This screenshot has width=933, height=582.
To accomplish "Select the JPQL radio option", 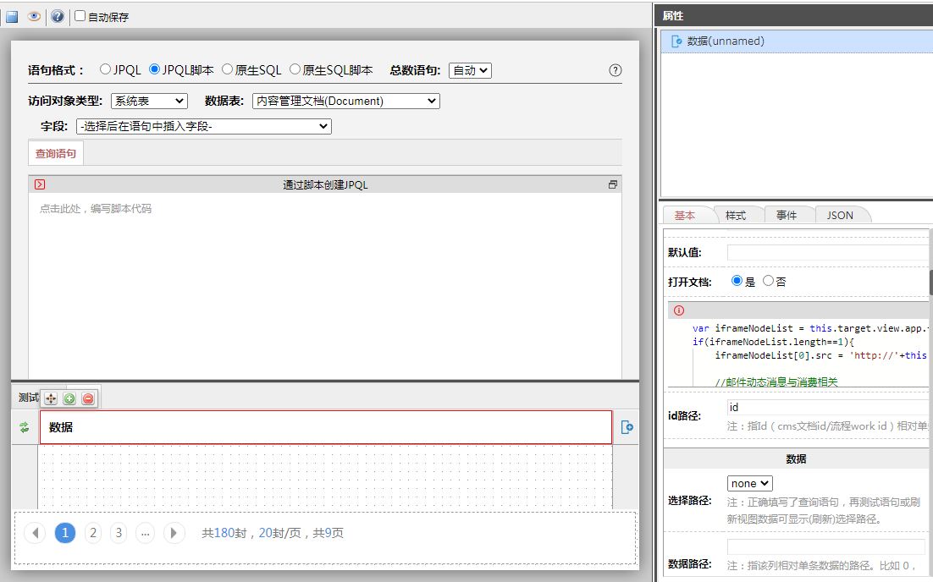I will pyautogui.click(x=105, y=69).
